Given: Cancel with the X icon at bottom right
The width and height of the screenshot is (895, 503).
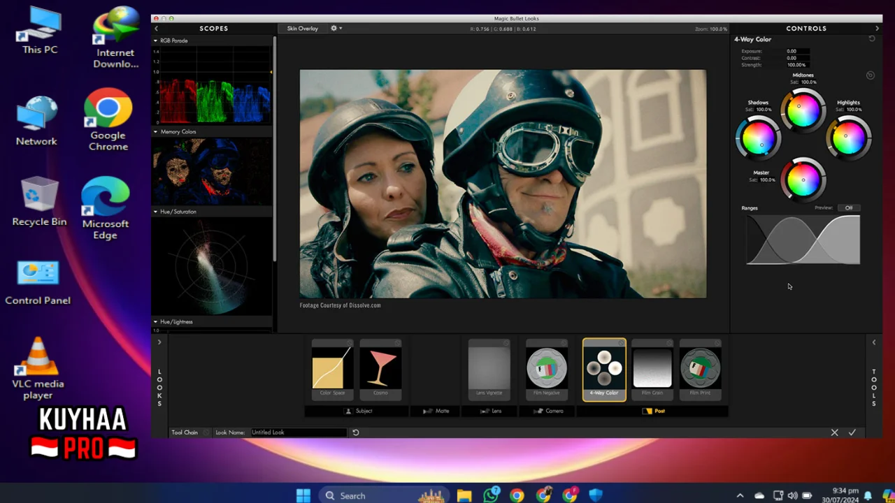Looking at the screenshot, I should [834, 432].
